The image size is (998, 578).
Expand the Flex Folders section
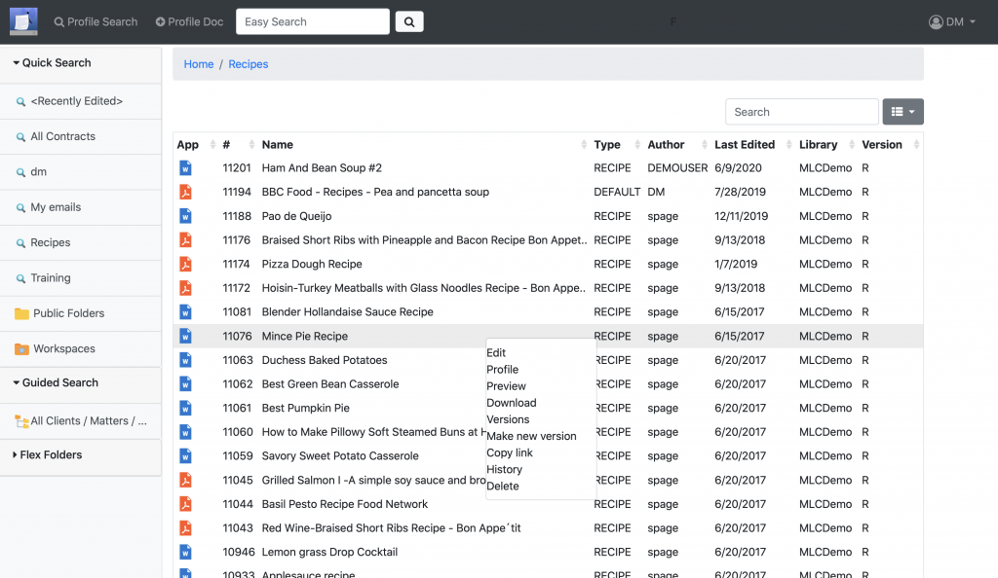[x=48, y=454]
